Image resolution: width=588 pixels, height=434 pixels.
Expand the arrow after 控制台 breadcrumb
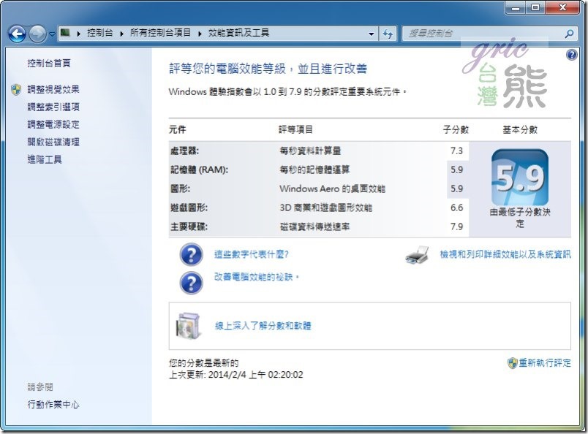[x=122, y=34]
